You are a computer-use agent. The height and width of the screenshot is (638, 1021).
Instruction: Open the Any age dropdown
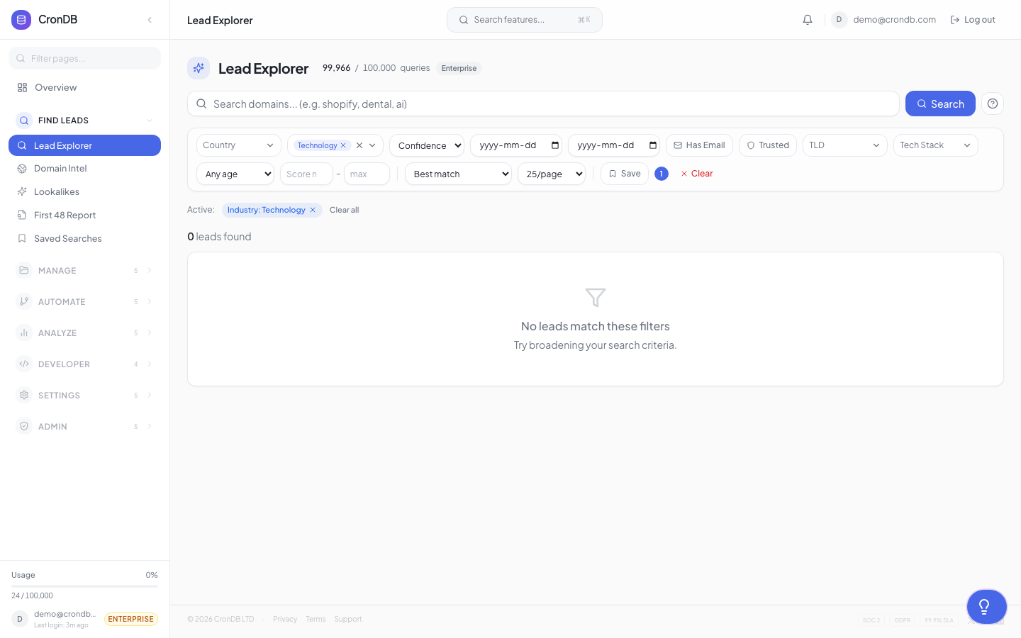click(x=235, y=174)
